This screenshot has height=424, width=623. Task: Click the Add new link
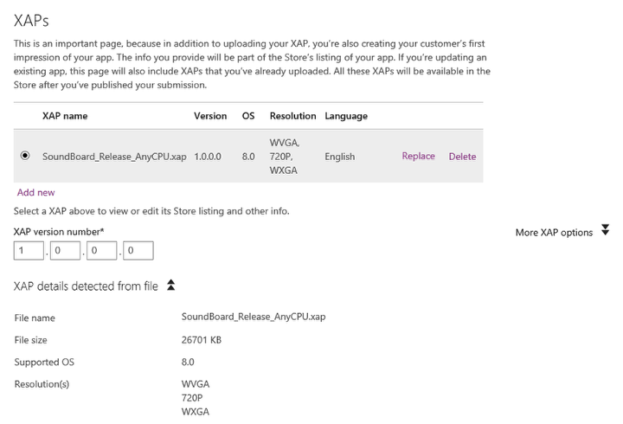[x=35, y=192]
